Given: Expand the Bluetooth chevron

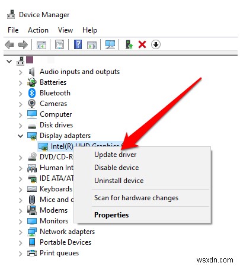Looking at the screenshot, I should [x=21, y=94].
